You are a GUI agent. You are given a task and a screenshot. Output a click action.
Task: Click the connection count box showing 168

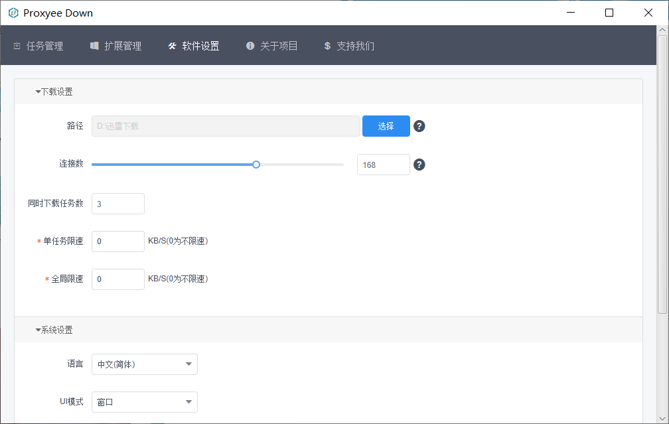point(383,165)
